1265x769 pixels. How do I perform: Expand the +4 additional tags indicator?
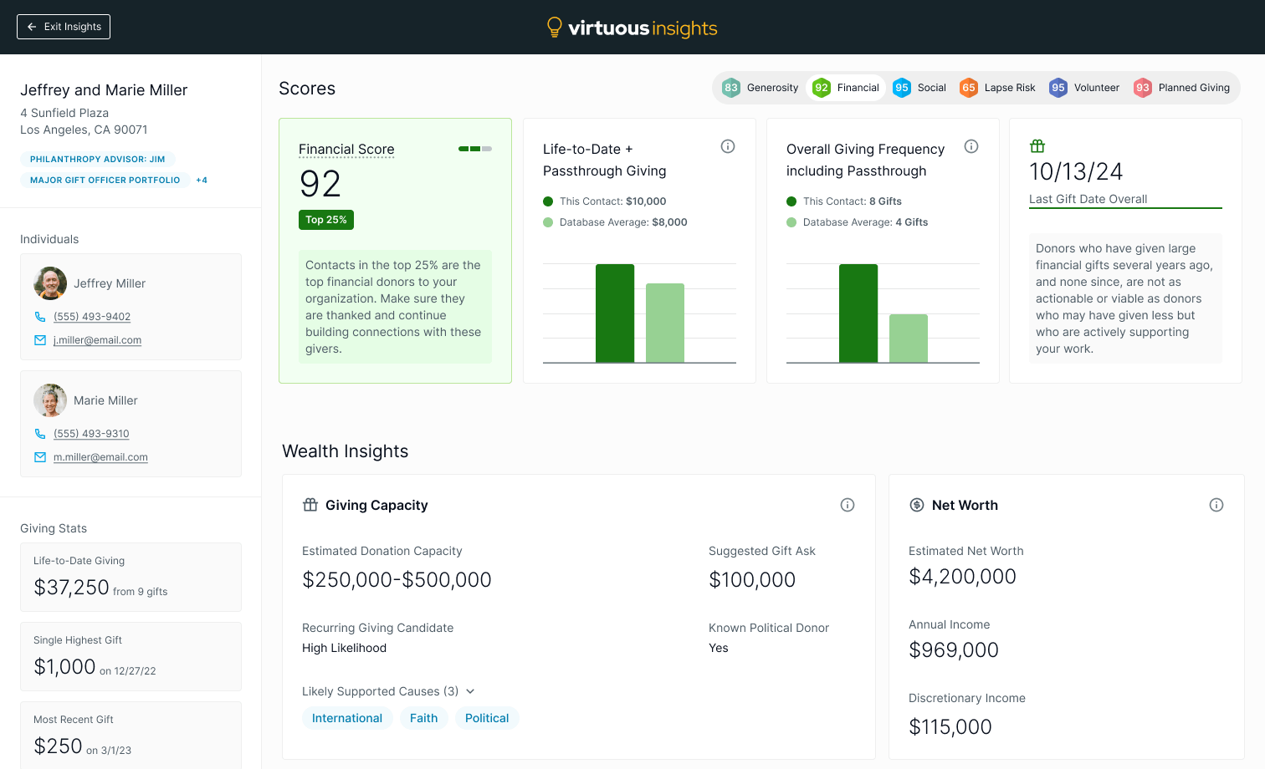pos(202,181)
